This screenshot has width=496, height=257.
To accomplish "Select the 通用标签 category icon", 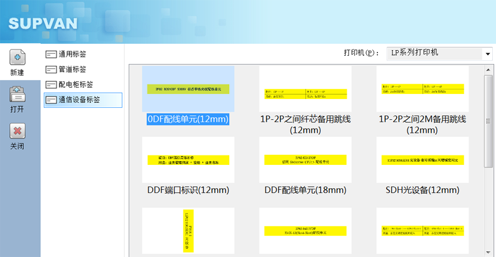I will tap(51, 55).
